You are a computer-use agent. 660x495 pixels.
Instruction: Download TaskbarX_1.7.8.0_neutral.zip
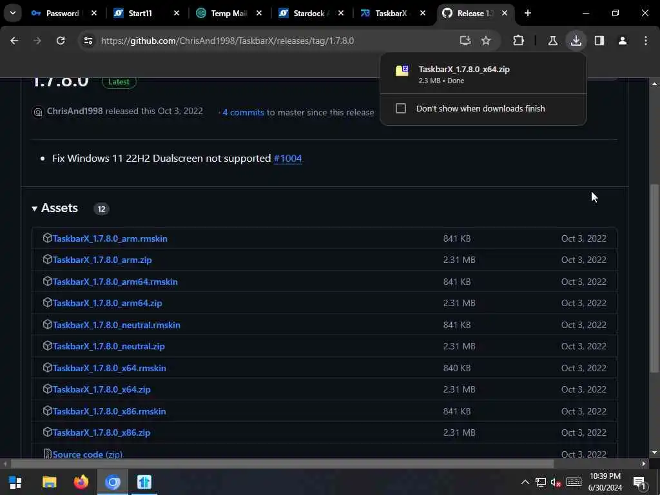[108, 346]
